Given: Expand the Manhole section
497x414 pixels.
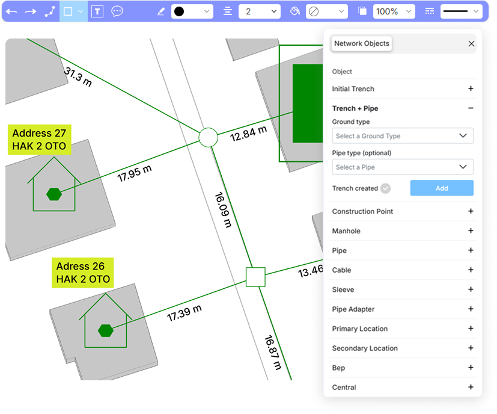Looking at the screenshot, I should click(471, 231).
